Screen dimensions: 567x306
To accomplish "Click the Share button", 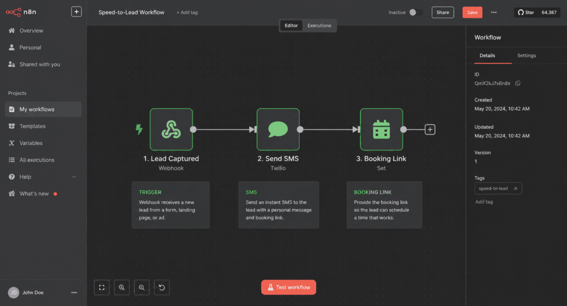I will pos(442,12).
